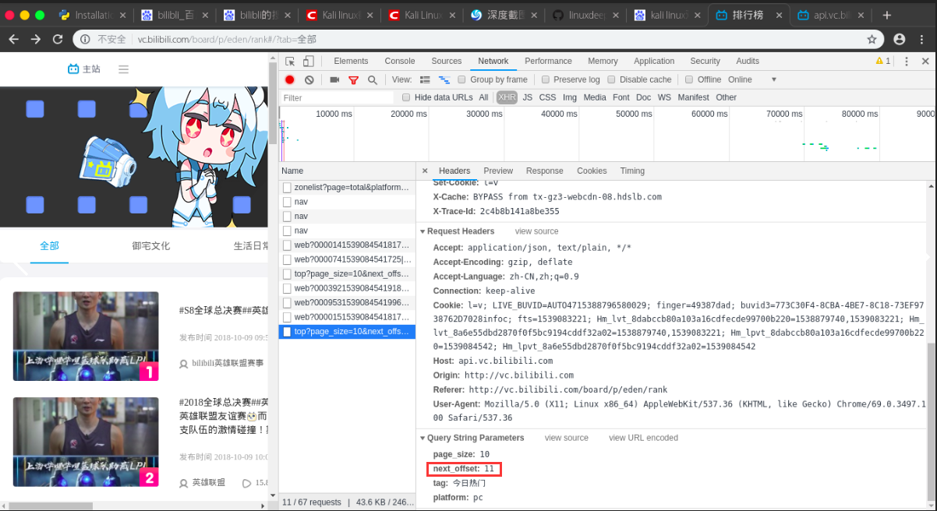Close the DevTools panel
Viewport: 937px width, 511px height.
coord(925,62)
